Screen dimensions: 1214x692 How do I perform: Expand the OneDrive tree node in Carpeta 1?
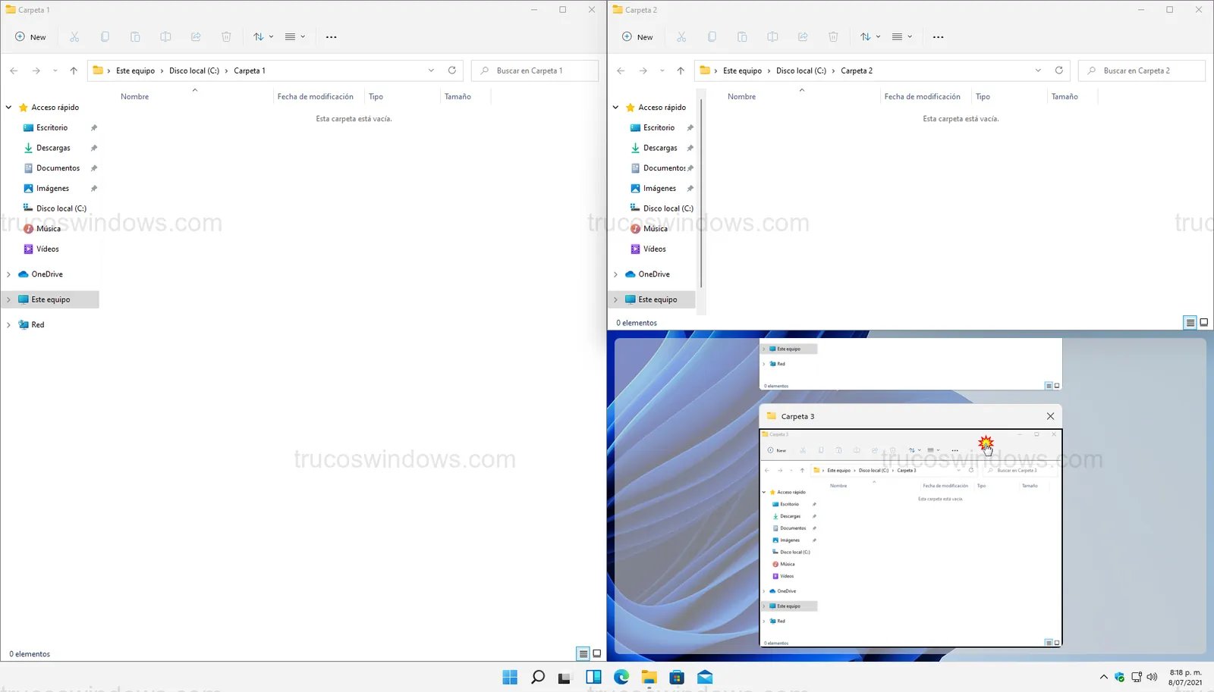[8, 274]
